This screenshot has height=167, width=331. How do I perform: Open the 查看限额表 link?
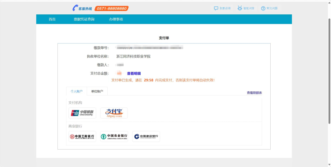tap(254, 93)
